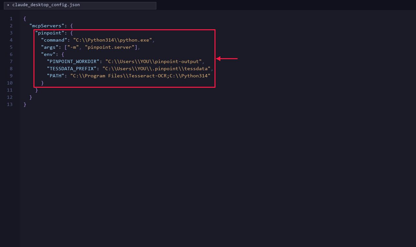Select the "pinpoint.server" string value
This screenshot has height=247, width=416.
[110, 47]
